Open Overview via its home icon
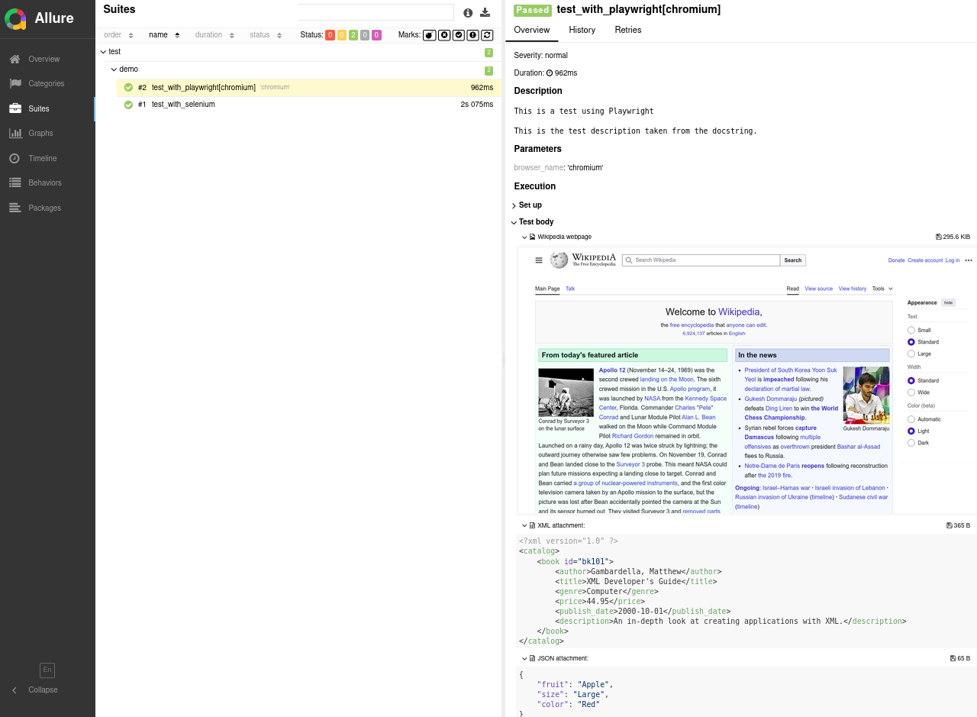Screen dimensions: 977x717 pyautogui.click(x=15, y=59)
